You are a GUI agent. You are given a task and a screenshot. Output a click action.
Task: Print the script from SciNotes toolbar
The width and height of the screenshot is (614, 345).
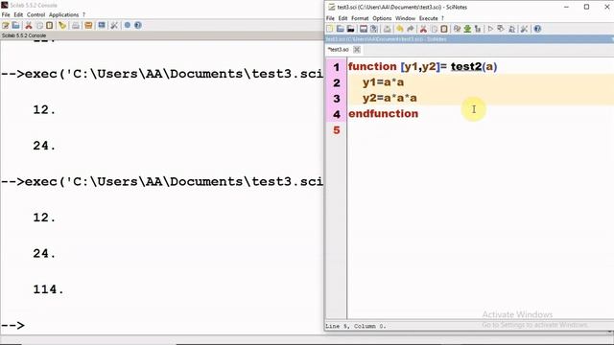388,29
